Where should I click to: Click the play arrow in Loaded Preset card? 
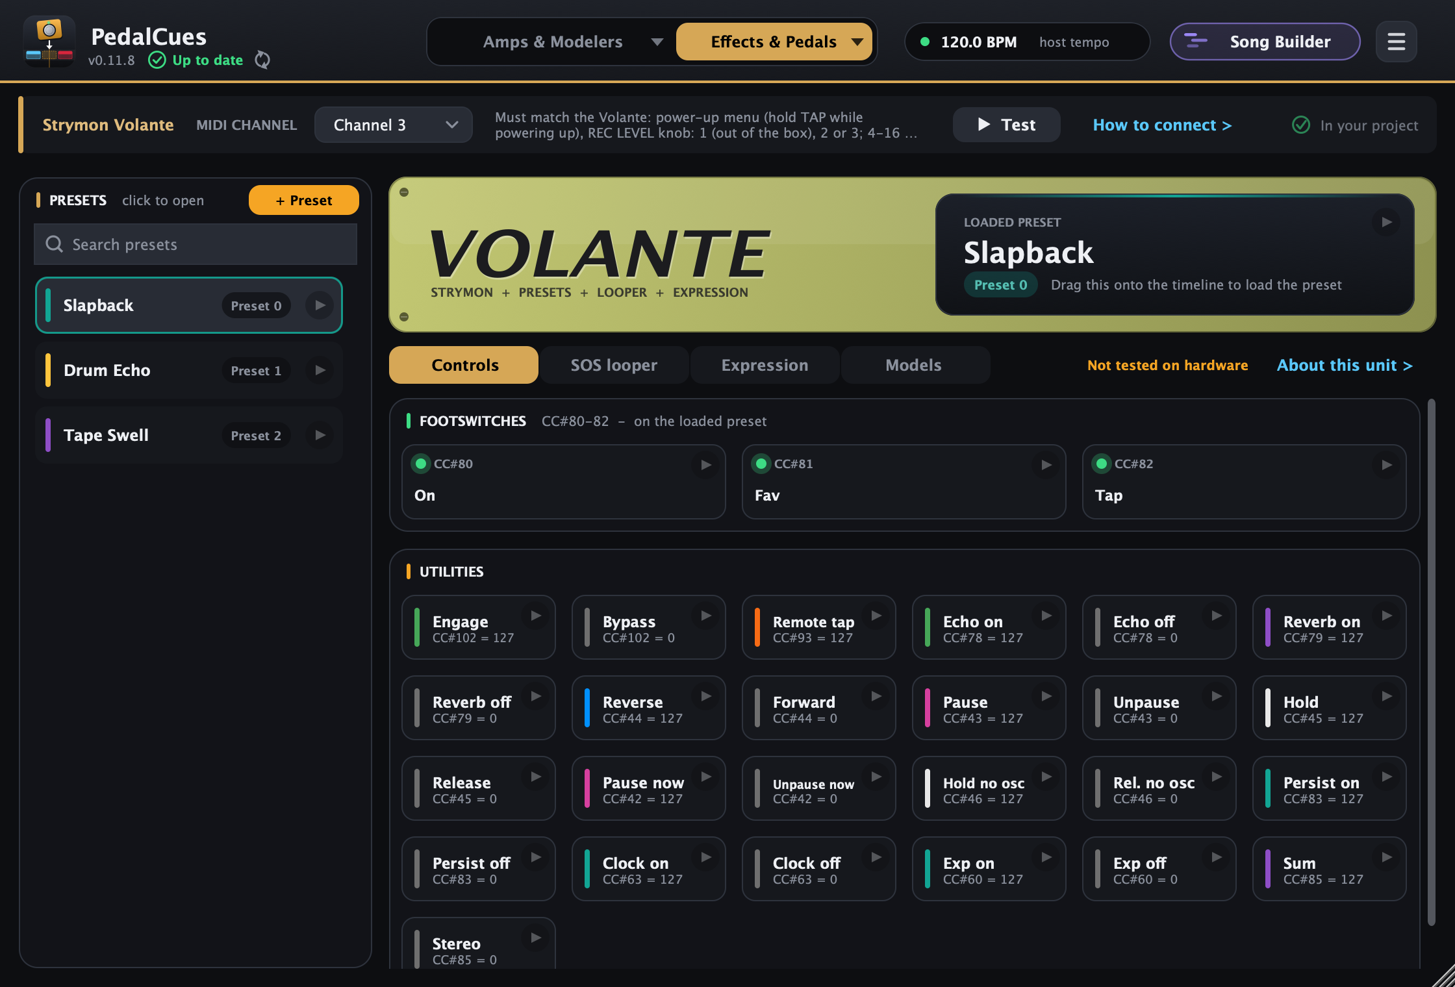tap(1386, 222)
